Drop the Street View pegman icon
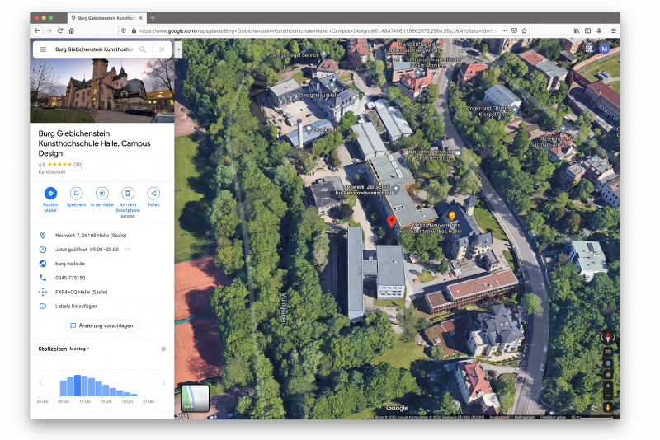 click(608, 407)
